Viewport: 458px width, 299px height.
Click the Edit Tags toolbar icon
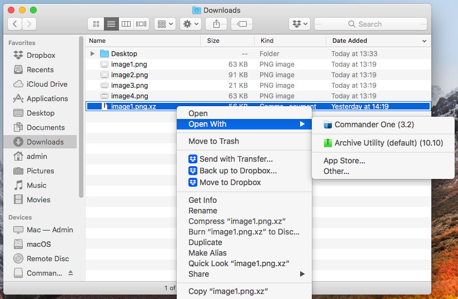[242, 24]
